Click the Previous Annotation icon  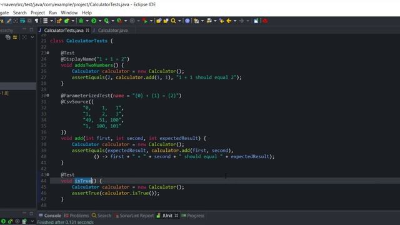(x=209, y=21)
